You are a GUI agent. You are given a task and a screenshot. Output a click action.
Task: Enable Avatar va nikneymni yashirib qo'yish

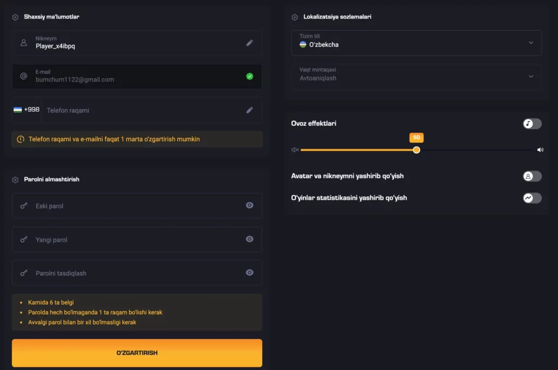pos(532,176)
